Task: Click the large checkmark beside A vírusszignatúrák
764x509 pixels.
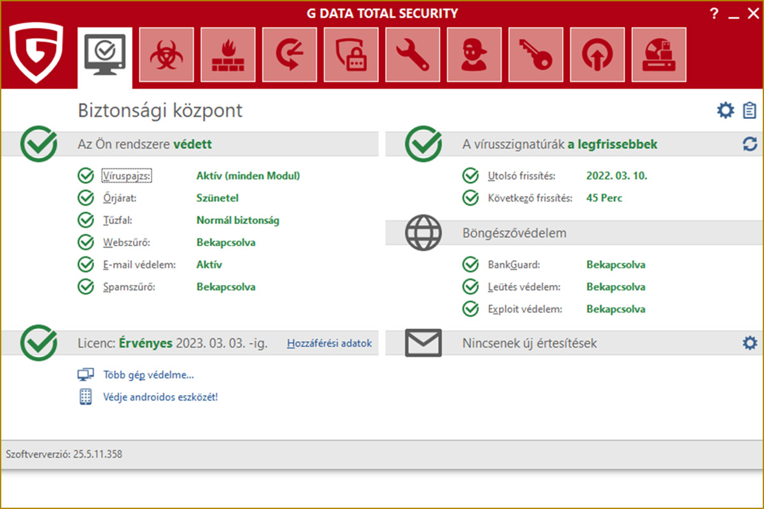Action: click(x=423, y=143)
